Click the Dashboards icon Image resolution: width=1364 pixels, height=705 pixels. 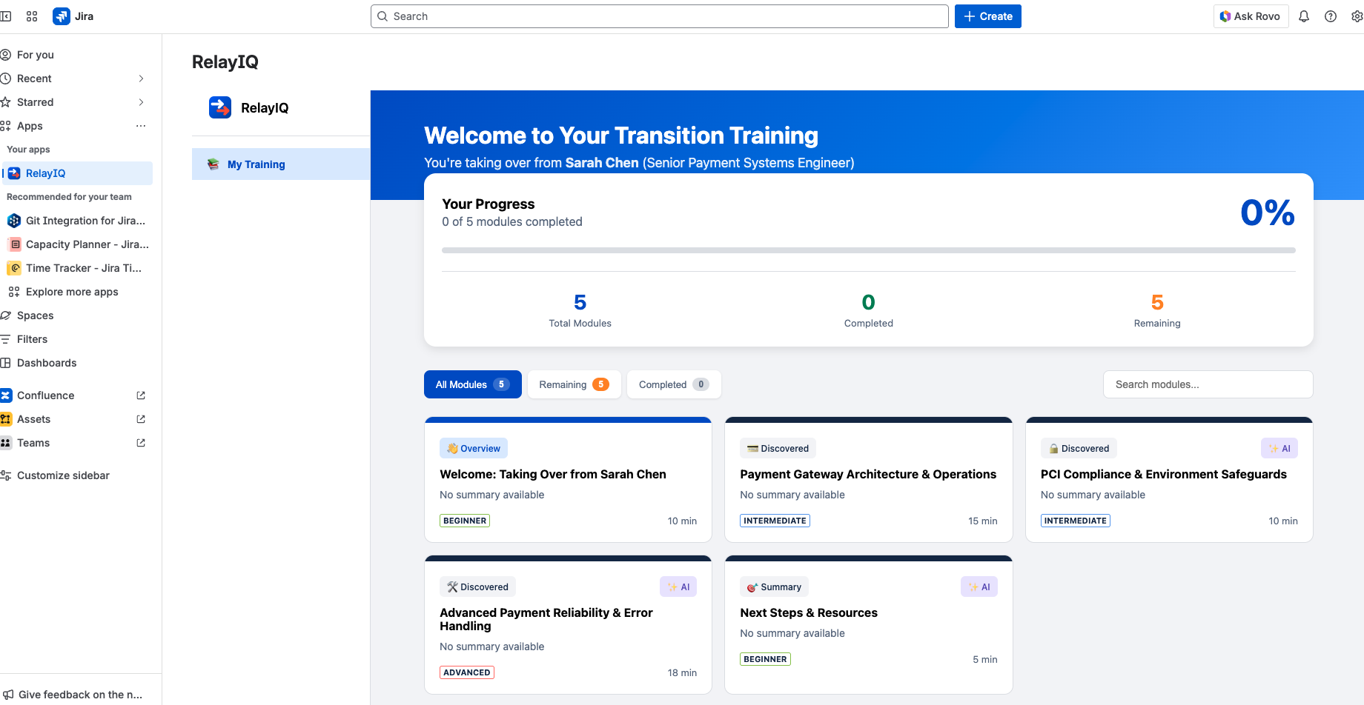pyautogui.click(x=5, y=363)
